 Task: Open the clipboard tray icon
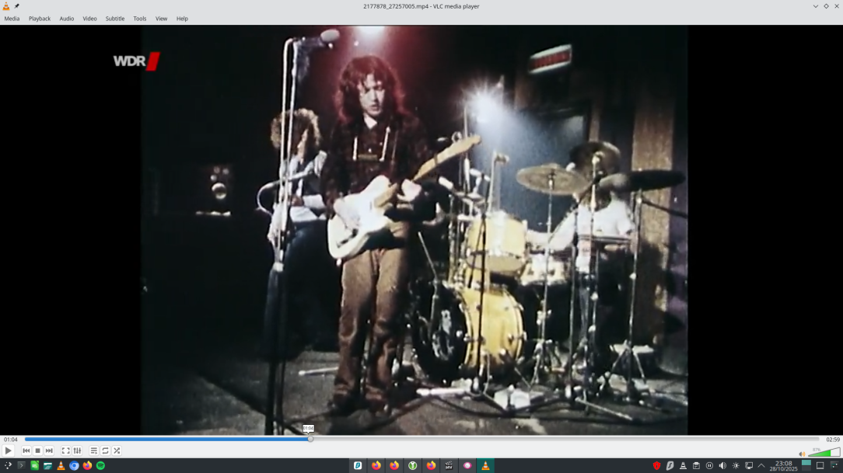click(x=696, y=465)
